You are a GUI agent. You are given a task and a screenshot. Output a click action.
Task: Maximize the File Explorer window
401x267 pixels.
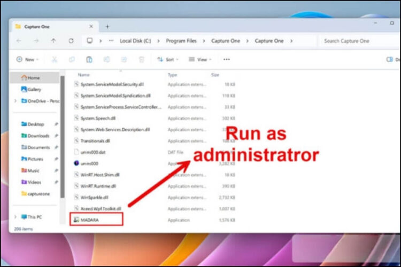[392, 23]
